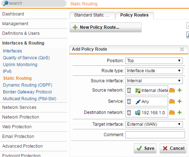Open folder icon for Destination network
The image size is (189, 157).
pyautogui.click(x=172, y=112)
